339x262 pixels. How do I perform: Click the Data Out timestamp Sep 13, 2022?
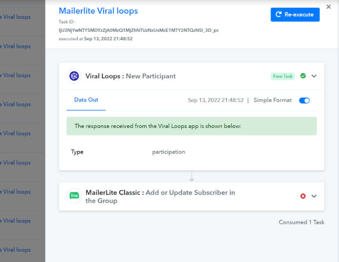point(216,100)
